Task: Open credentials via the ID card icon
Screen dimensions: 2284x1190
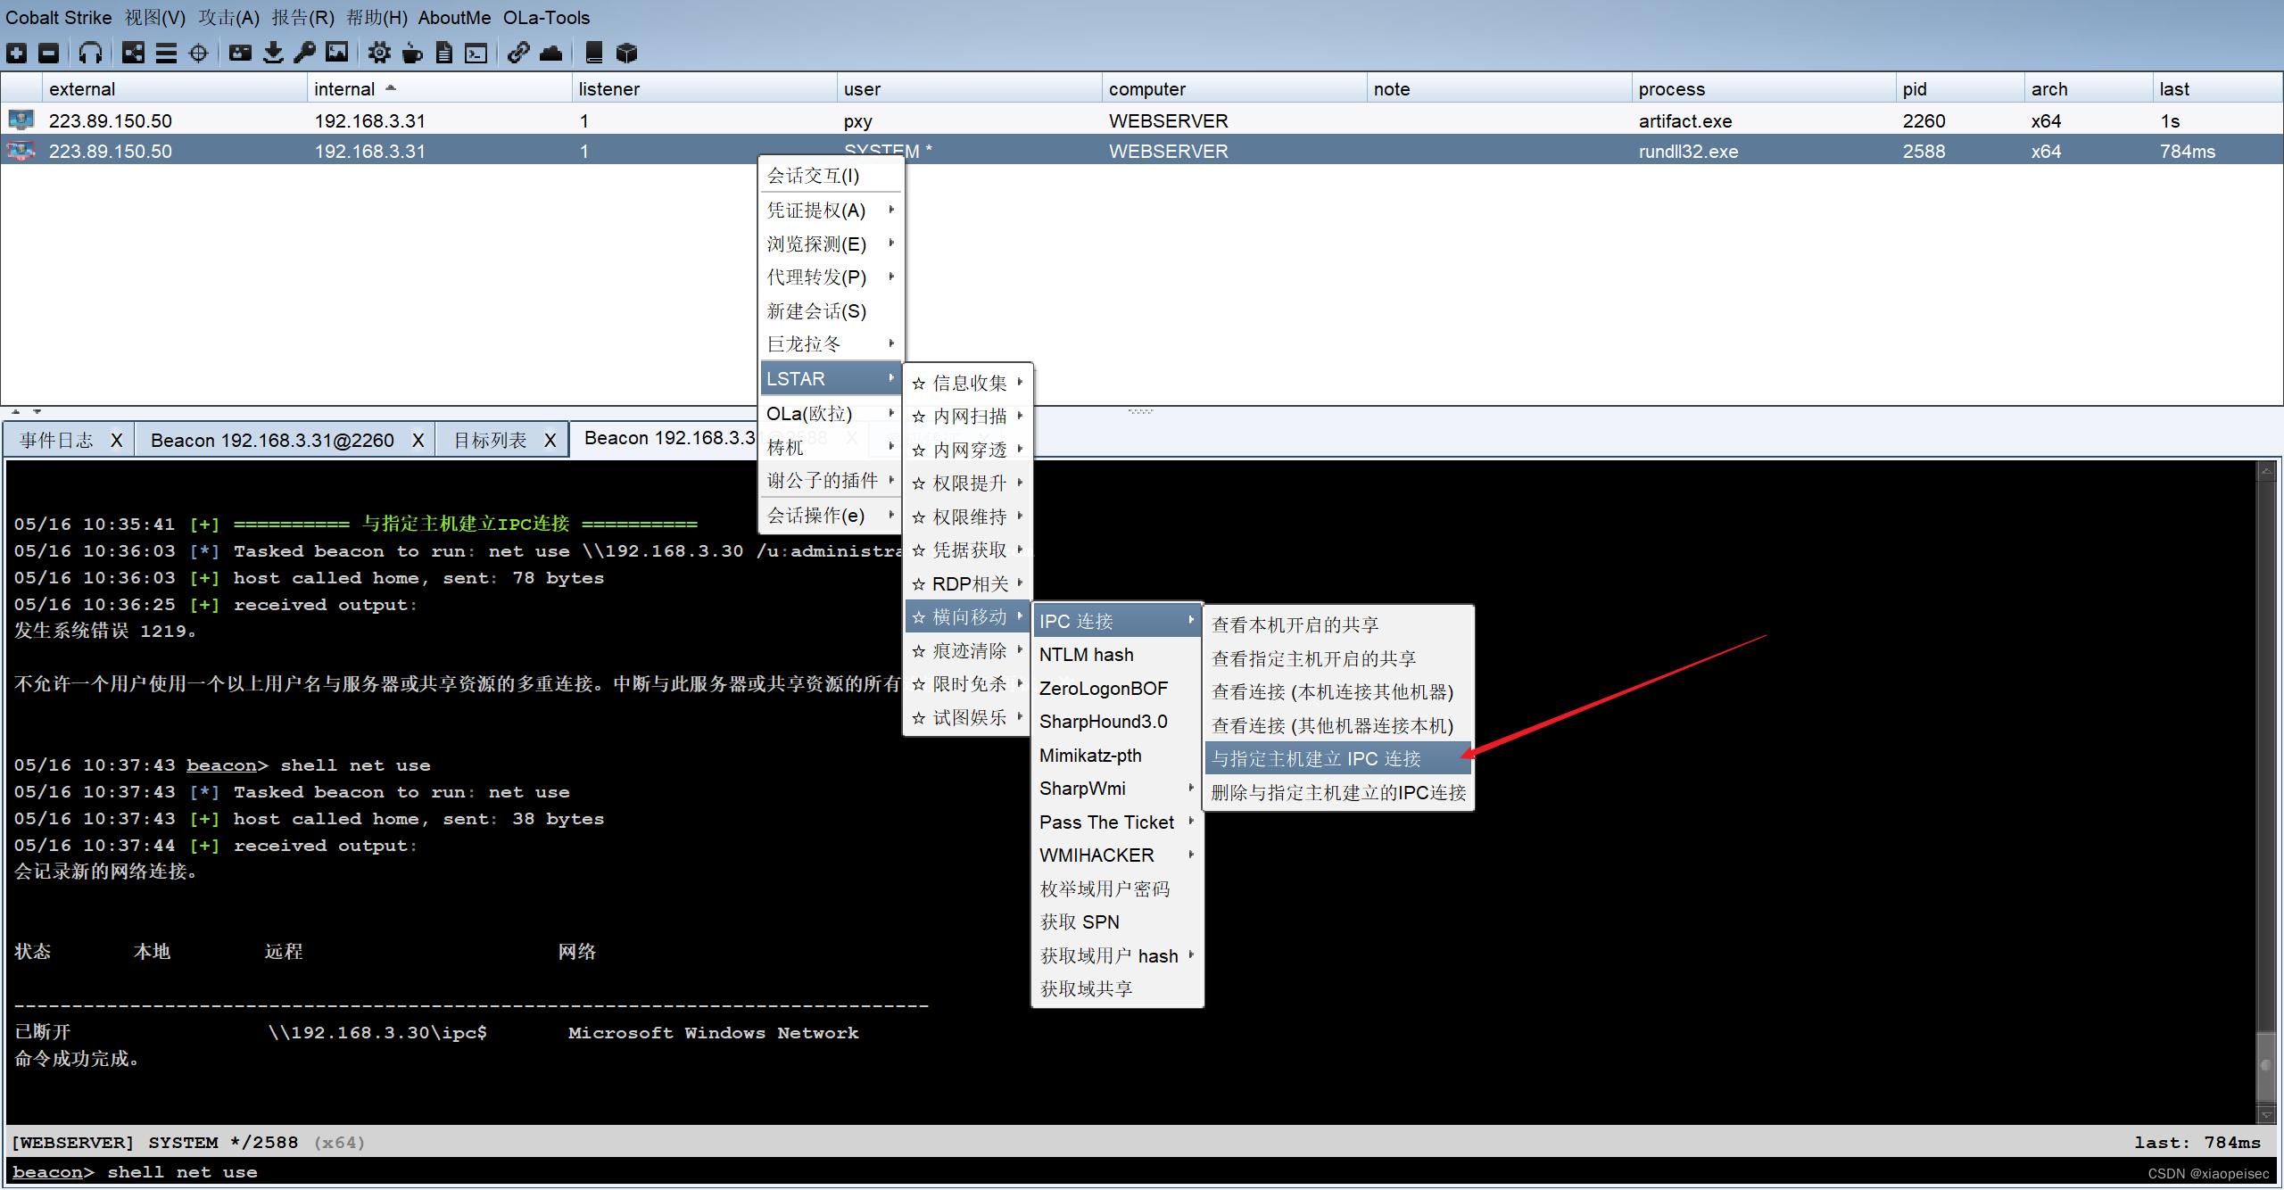Action: [x=240, y=54]
